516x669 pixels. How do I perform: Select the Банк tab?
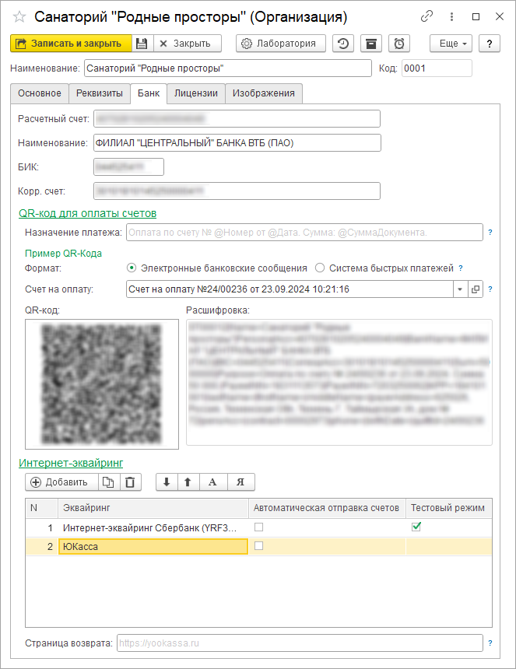pyautogui.click(x=149, y=93)
